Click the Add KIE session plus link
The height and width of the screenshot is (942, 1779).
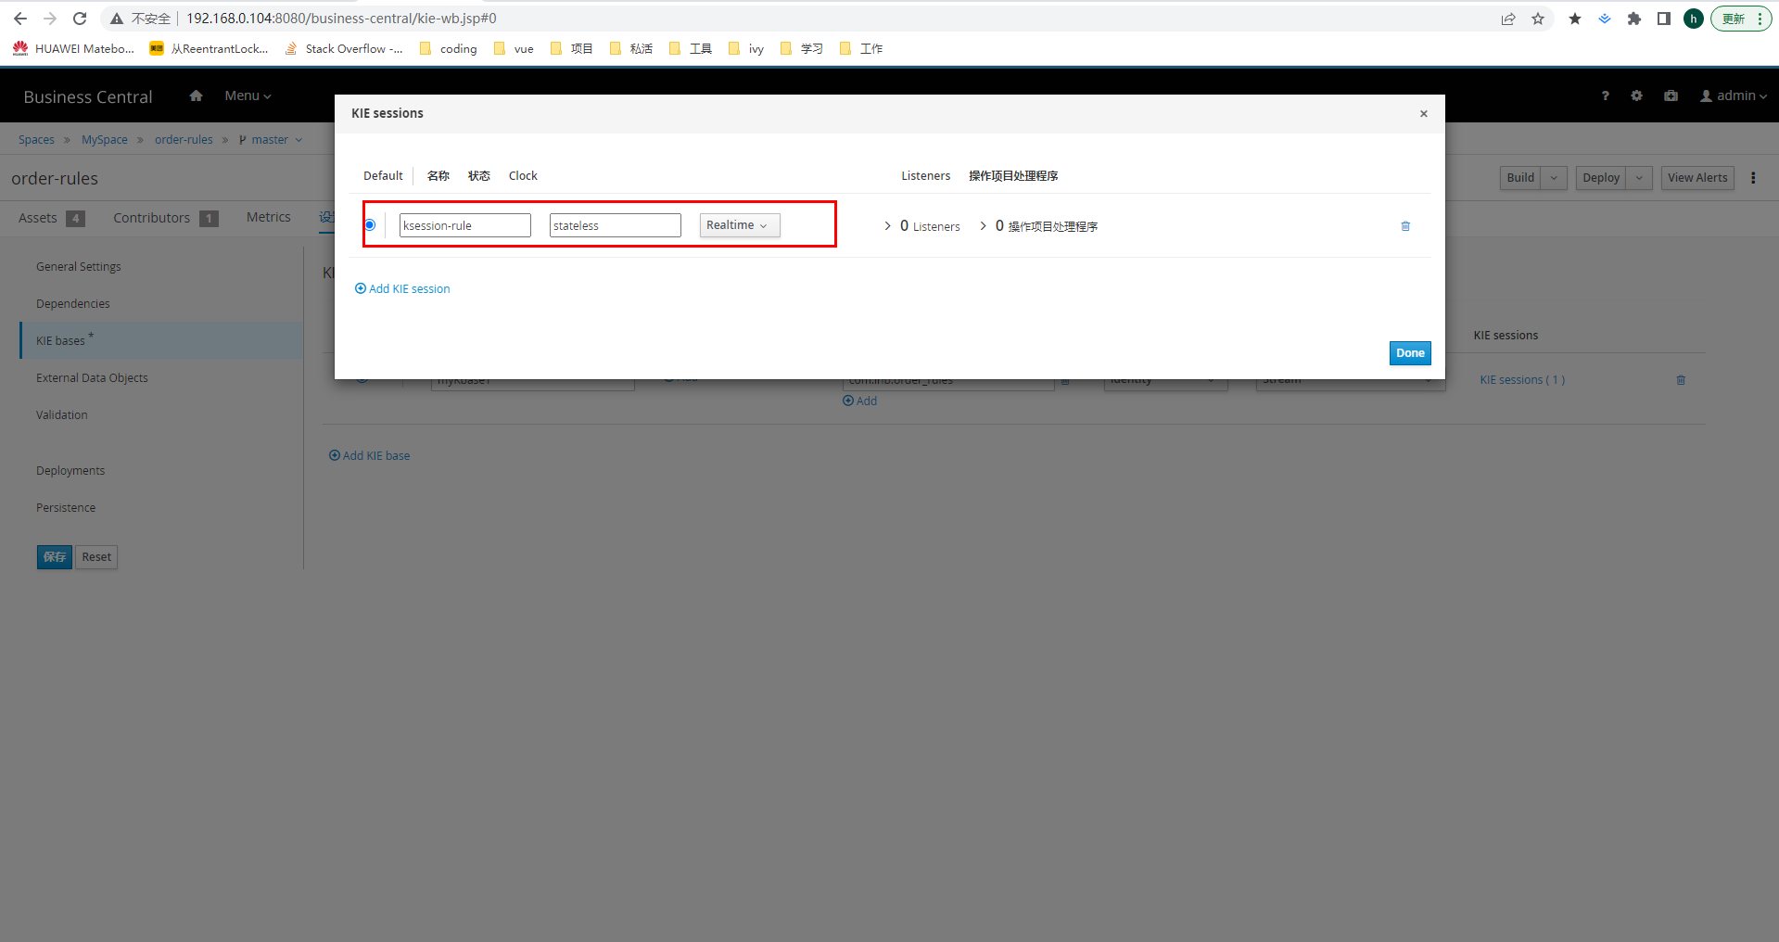(402, 289)
